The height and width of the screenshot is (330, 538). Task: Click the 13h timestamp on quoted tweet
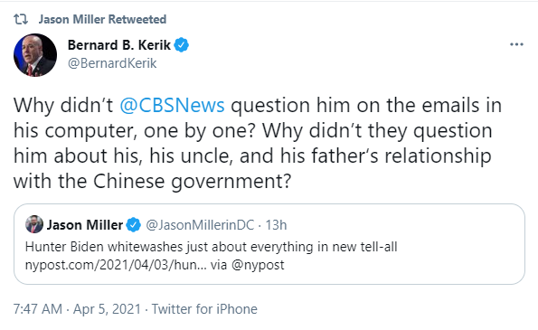pos(276,225)
